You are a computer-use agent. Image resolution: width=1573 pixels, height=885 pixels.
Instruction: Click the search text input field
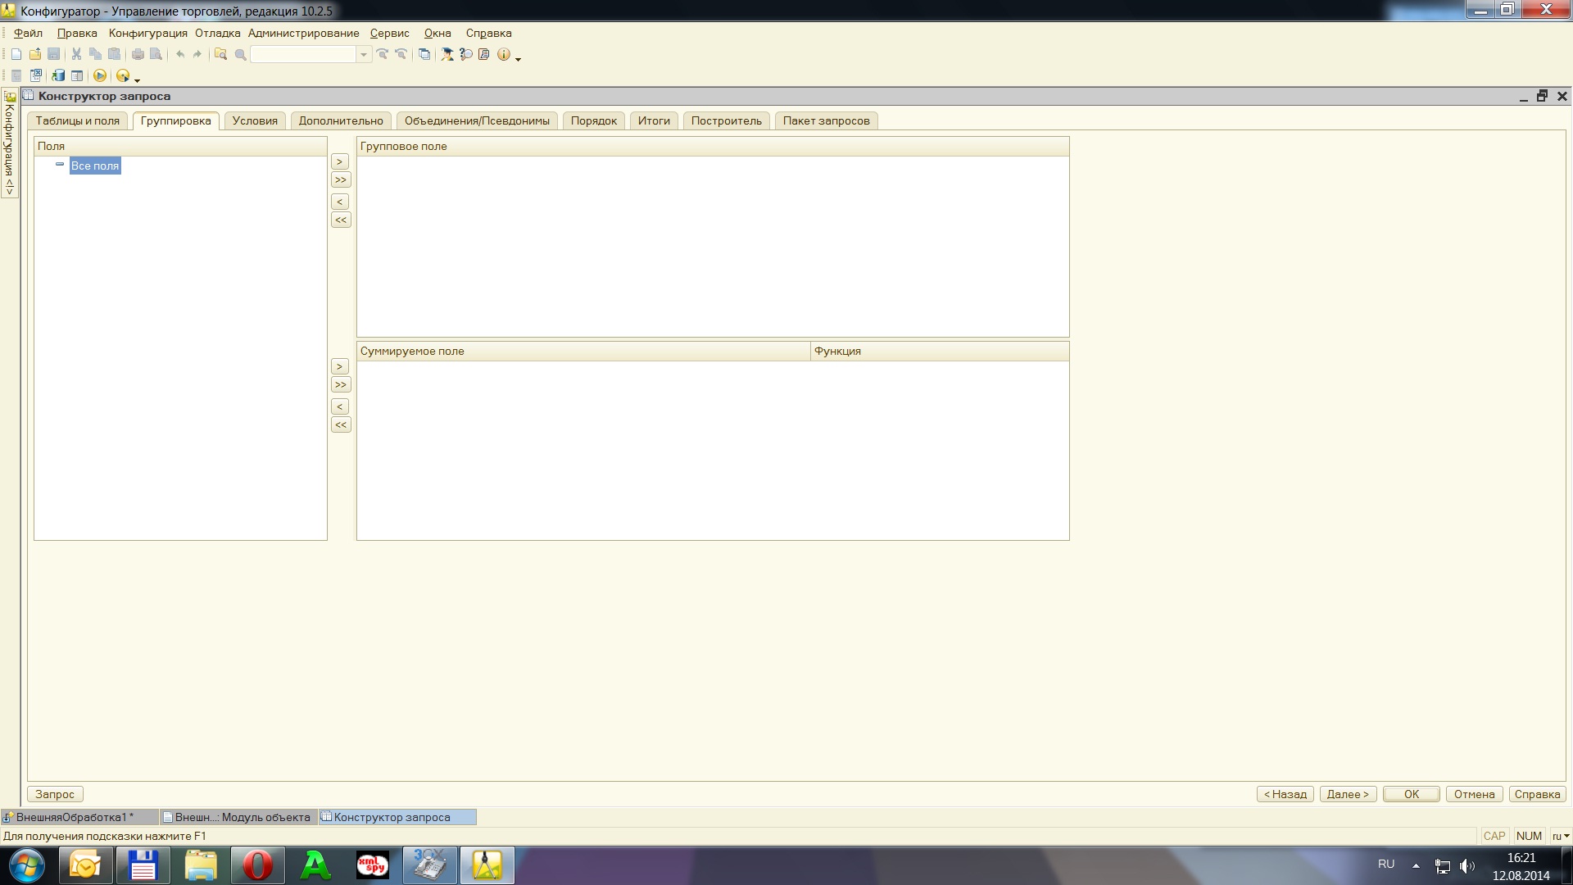point(303,54)
